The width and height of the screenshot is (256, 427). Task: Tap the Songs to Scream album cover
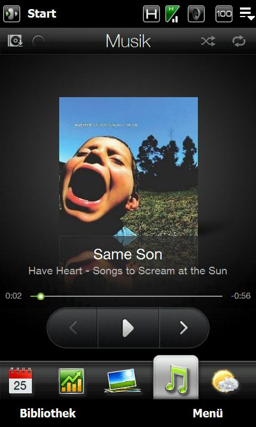click(x=129, y=167)
